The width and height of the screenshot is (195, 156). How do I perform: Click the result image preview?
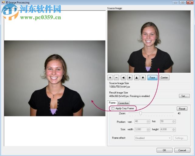tap(54, 78)
